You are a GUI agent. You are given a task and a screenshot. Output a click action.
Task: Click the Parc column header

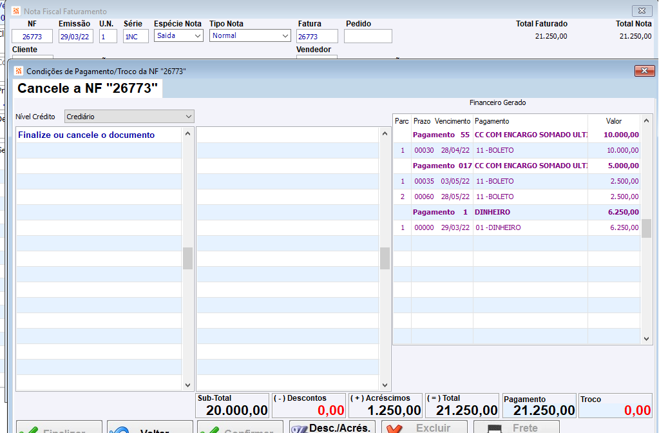[x=402, y=121]
